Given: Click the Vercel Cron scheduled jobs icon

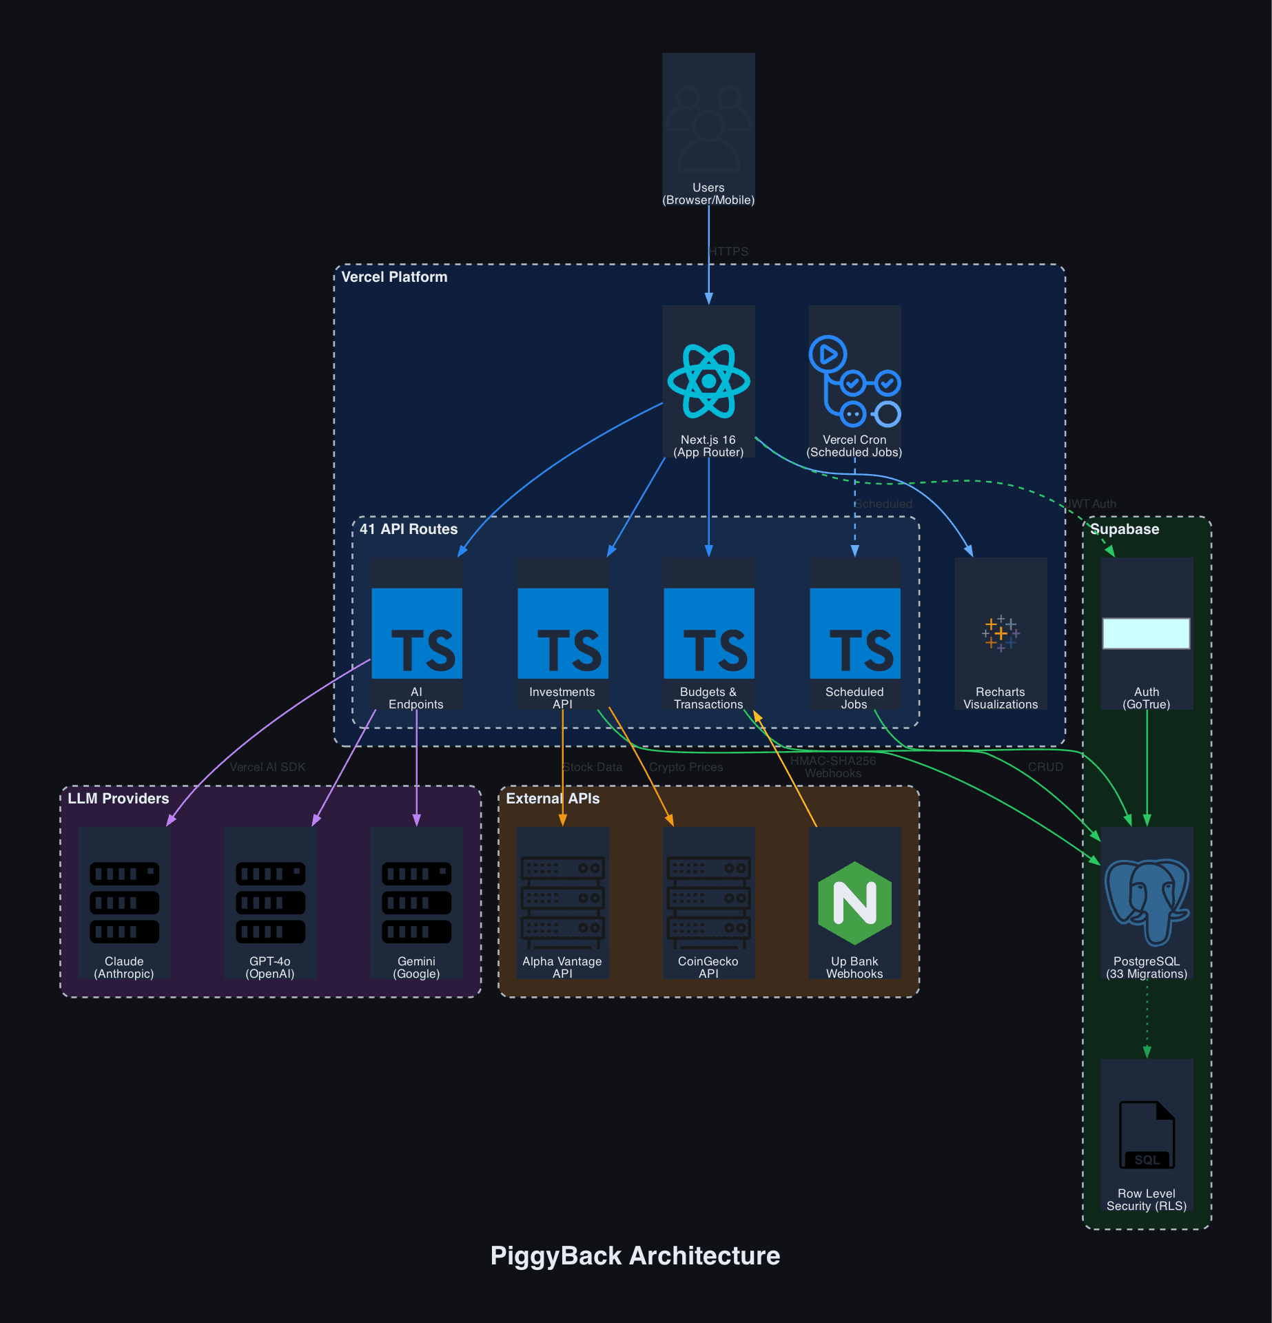Looking at the screenshot, I should [854, 380].
